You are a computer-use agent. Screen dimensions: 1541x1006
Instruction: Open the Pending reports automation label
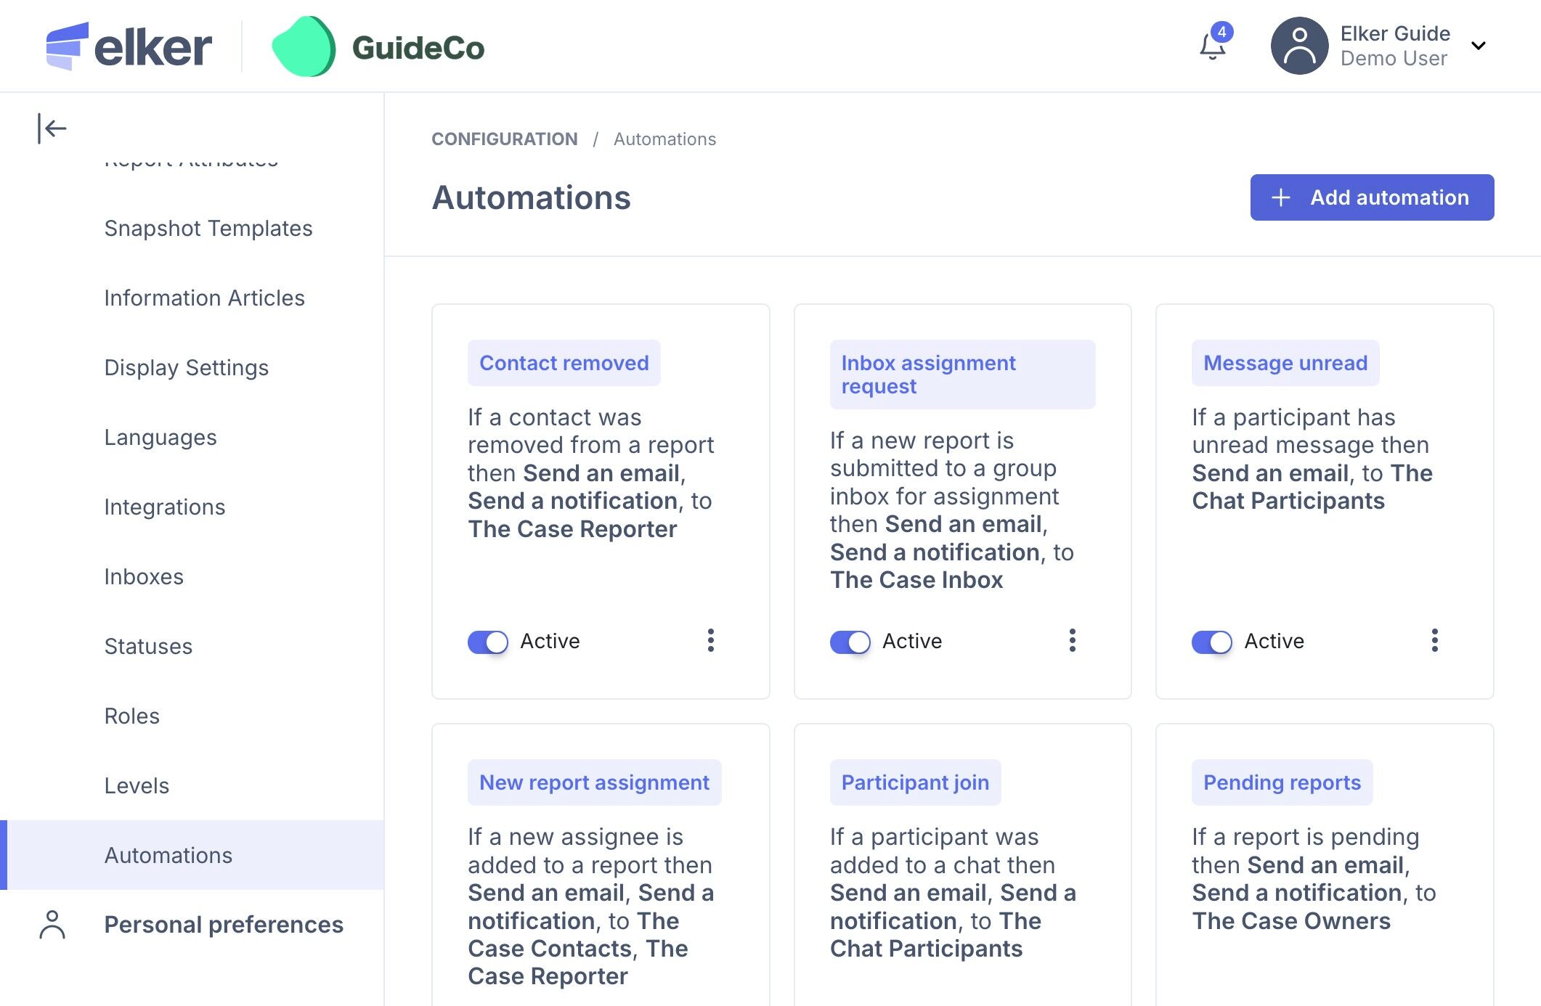click(x=1282, y=782)
